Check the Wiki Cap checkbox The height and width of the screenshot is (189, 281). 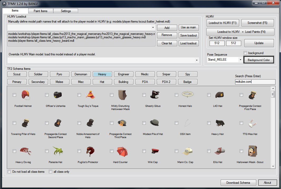pyautogui.click(x=144, y=151)
